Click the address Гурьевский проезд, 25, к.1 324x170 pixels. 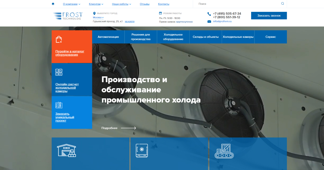108,21
